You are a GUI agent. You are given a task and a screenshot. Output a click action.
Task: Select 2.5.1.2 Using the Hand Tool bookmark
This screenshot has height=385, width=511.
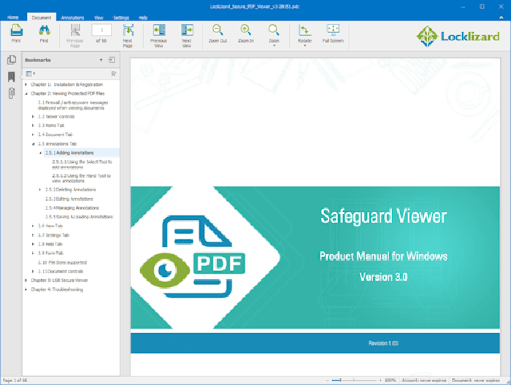[82, 178]
